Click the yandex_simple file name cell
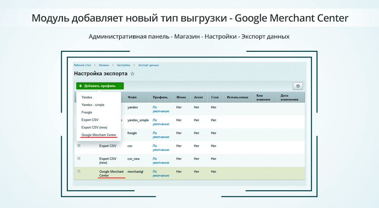Image resolution: width=379 pixels, height=208 pixels. pyautogui.click(x=138, y=120)
